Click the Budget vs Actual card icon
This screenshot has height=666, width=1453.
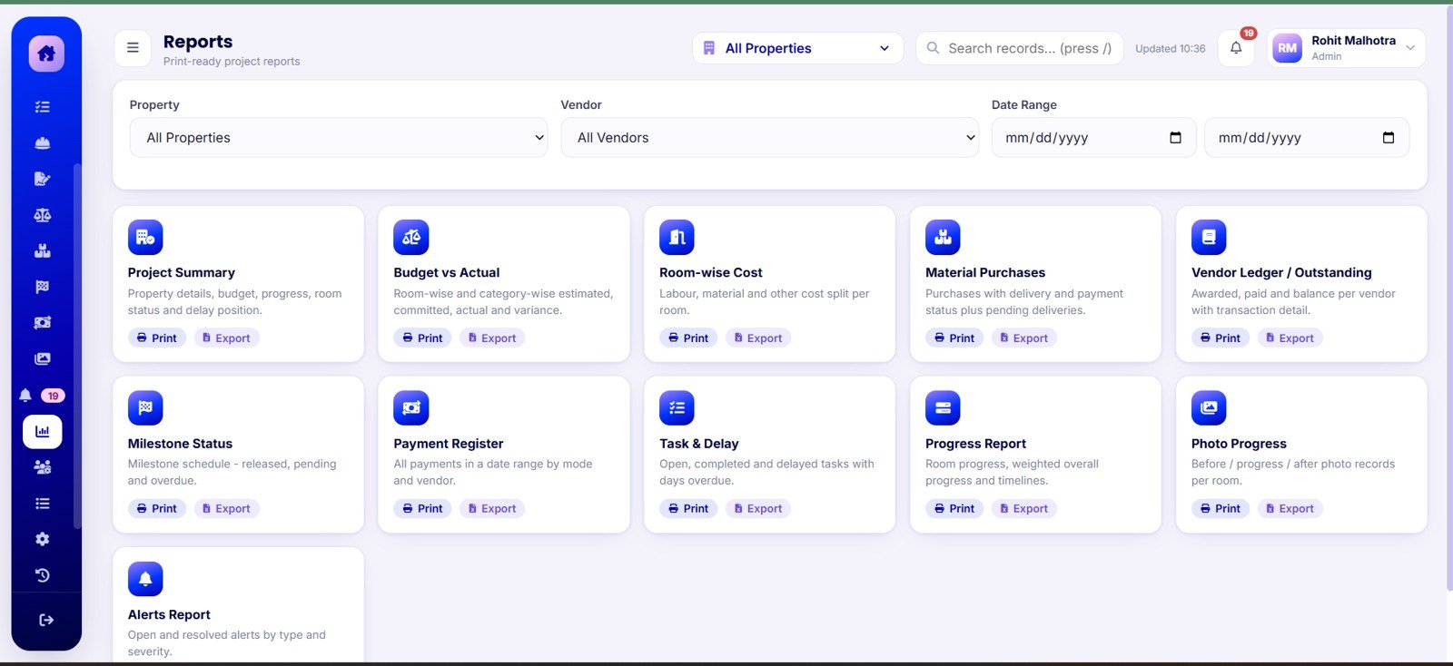[411, 238]
